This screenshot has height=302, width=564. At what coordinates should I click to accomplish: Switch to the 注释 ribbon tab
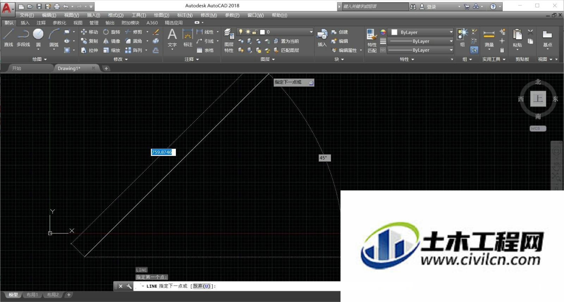pos(41,23)
